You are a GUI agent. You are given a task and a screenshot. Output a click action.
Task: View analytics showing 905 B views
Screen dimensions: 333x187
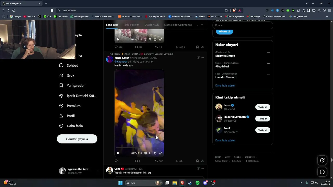coord(180,47)
